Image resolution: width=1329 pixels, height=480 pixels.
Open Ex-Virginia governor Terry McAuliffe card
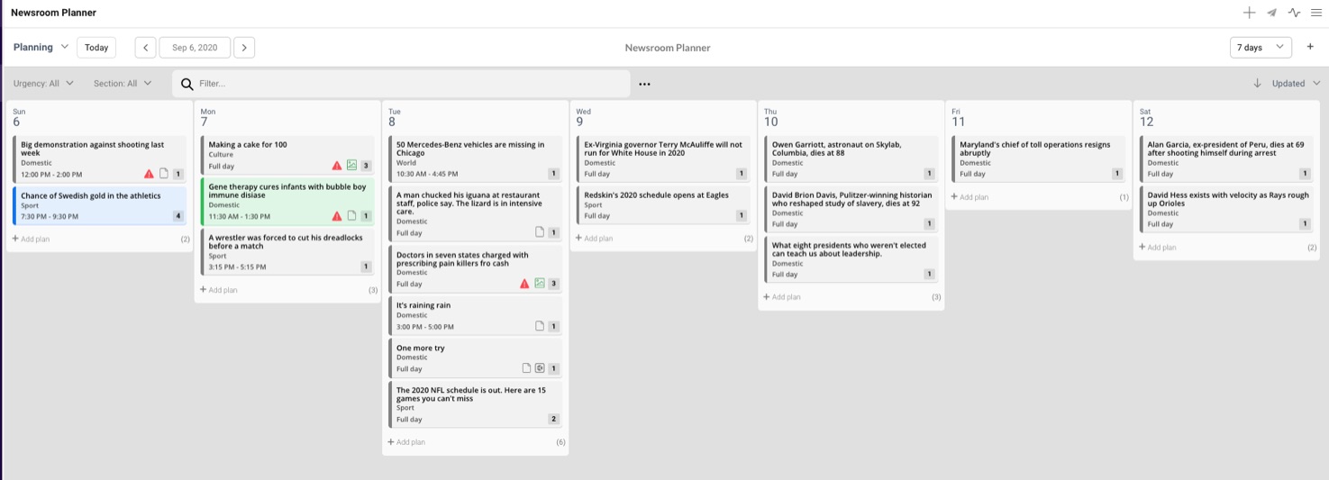coord(663,158)
